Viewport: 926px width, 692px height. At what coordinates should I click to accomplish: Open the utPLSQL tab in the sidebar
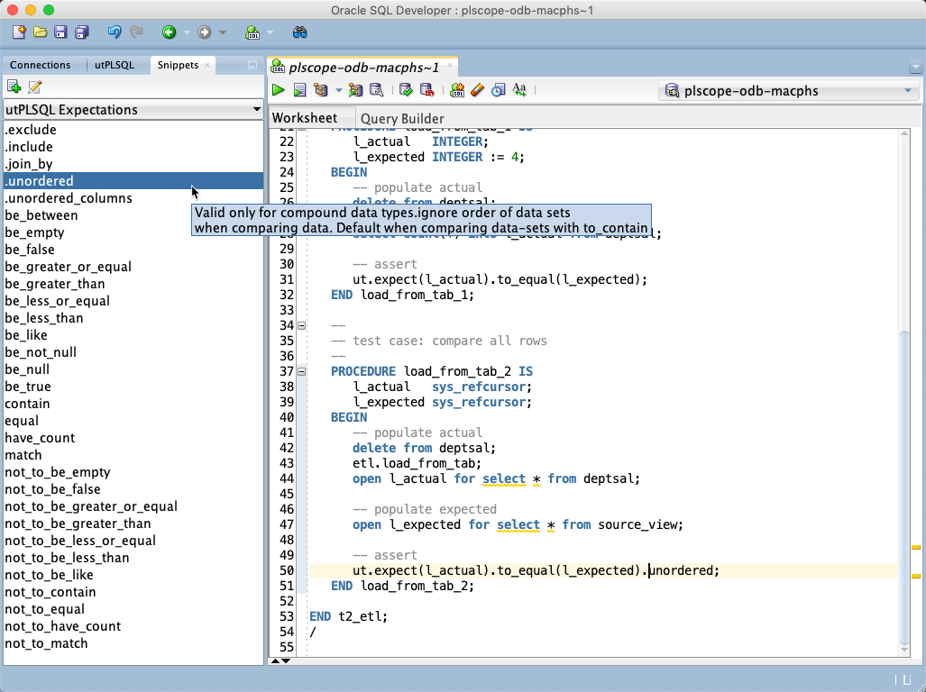[x=116, y=64]
